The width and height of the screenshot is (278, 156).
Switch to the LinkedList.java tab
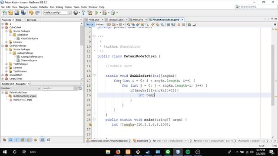point(116,19)
